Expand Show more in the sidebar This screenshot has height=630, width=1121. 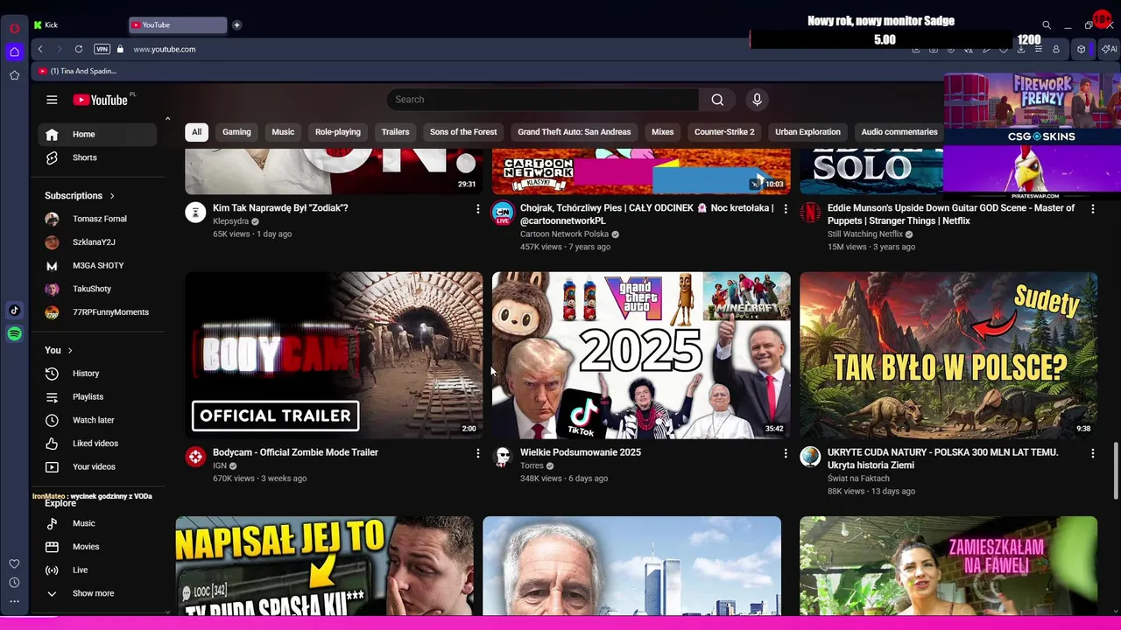tap(97, 593)
